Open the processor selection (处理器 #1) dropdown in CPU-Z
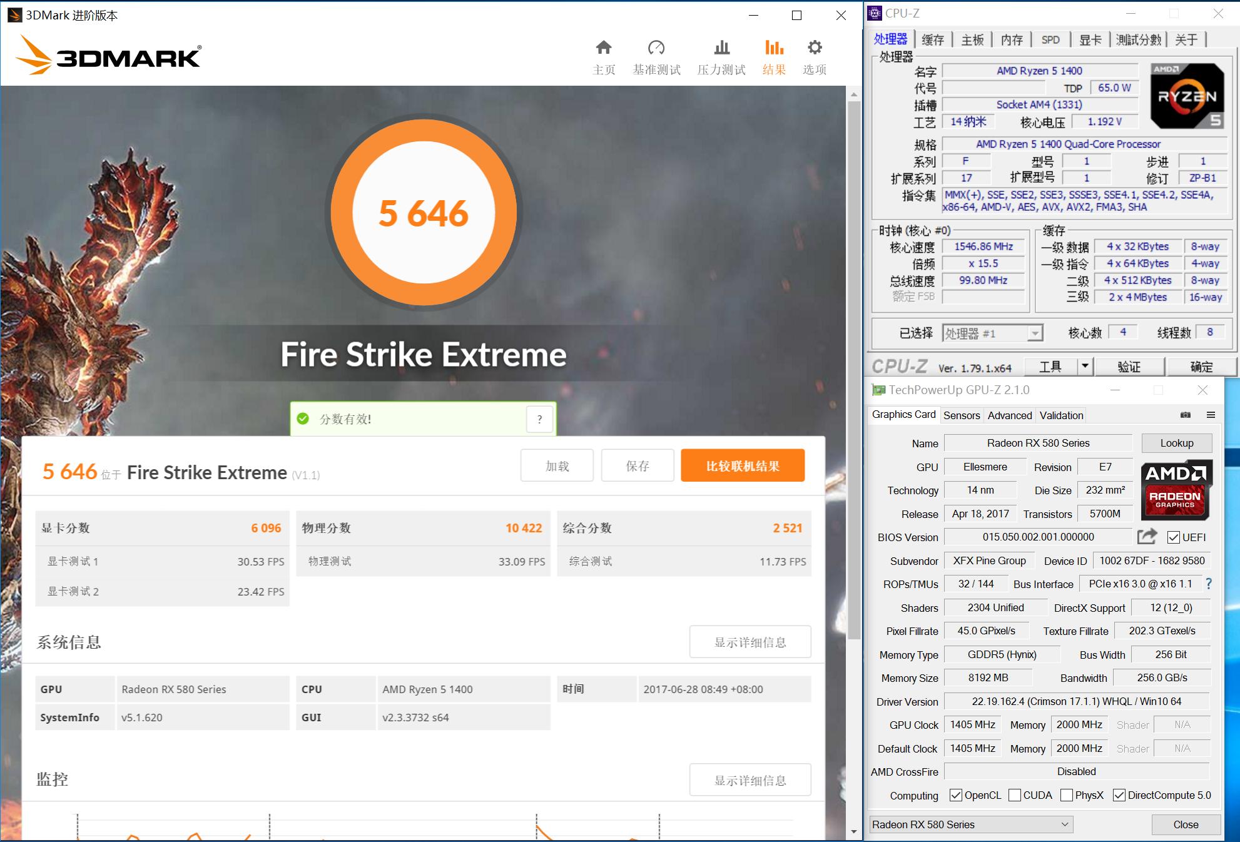 pyautogui.click(x=992, y=333)
